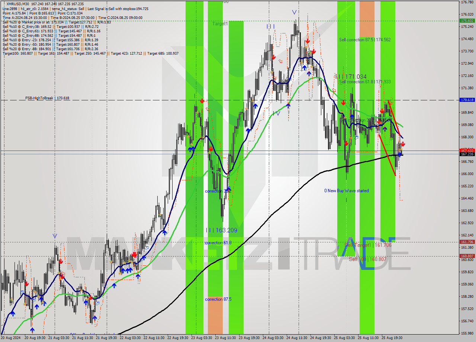Select the Sell Target1 | 161.706 label
The height and width of the screenshot is (342, 476).
click(368, 245)
